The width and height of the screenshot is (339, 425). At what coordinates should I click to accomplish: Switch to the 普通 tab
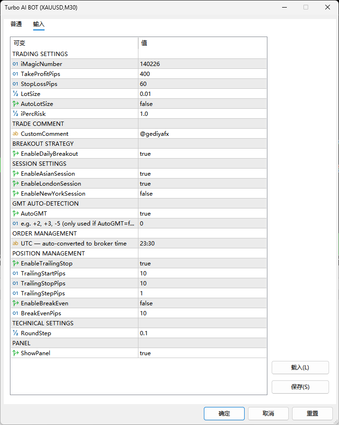pos(16,24)
